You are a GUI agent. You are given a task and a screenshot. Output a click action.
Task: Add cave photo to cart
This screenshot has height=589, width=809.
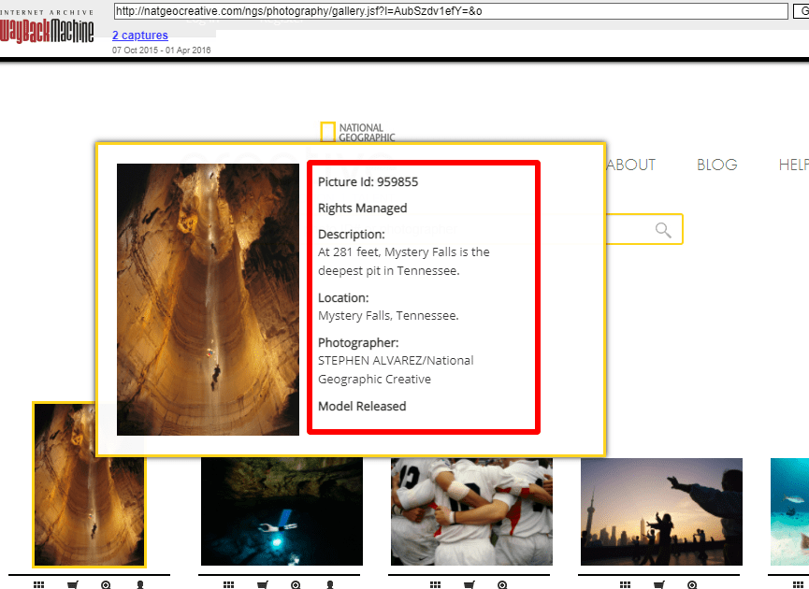click(x=73, y=584)
